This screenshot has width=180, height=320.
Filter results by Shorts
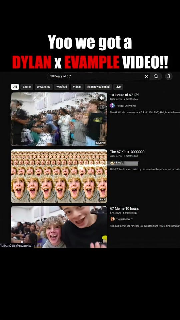(x=27, y=87)
